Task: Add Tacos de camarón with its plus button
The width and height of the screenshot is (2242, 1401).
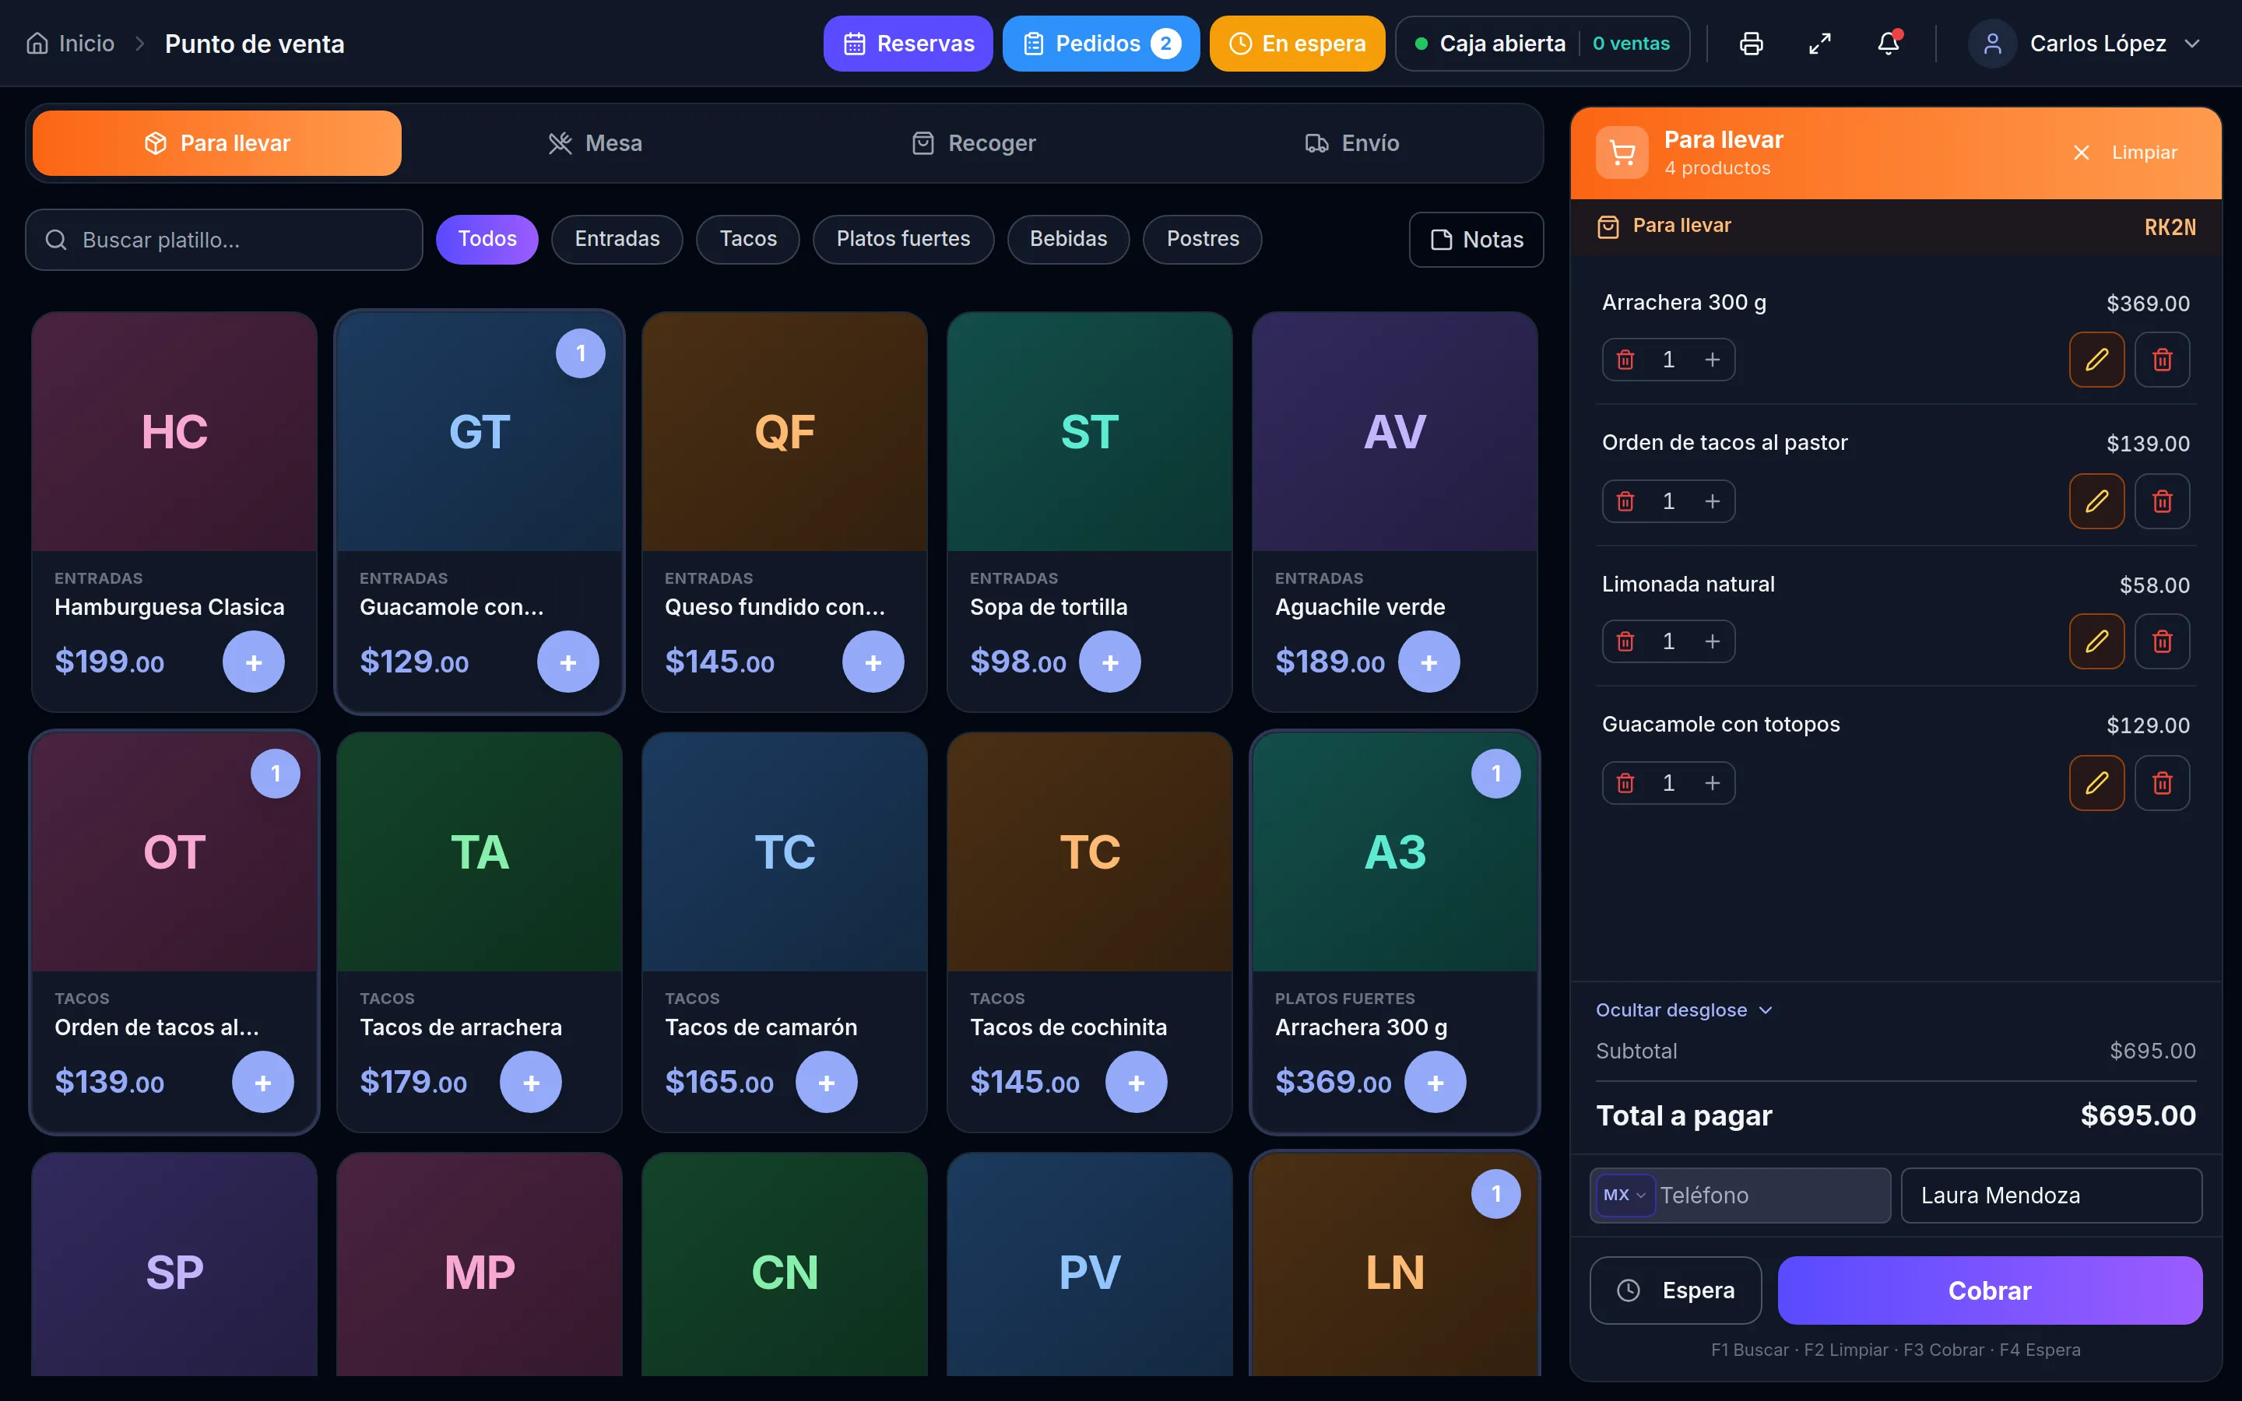Action: point(827,1082)
